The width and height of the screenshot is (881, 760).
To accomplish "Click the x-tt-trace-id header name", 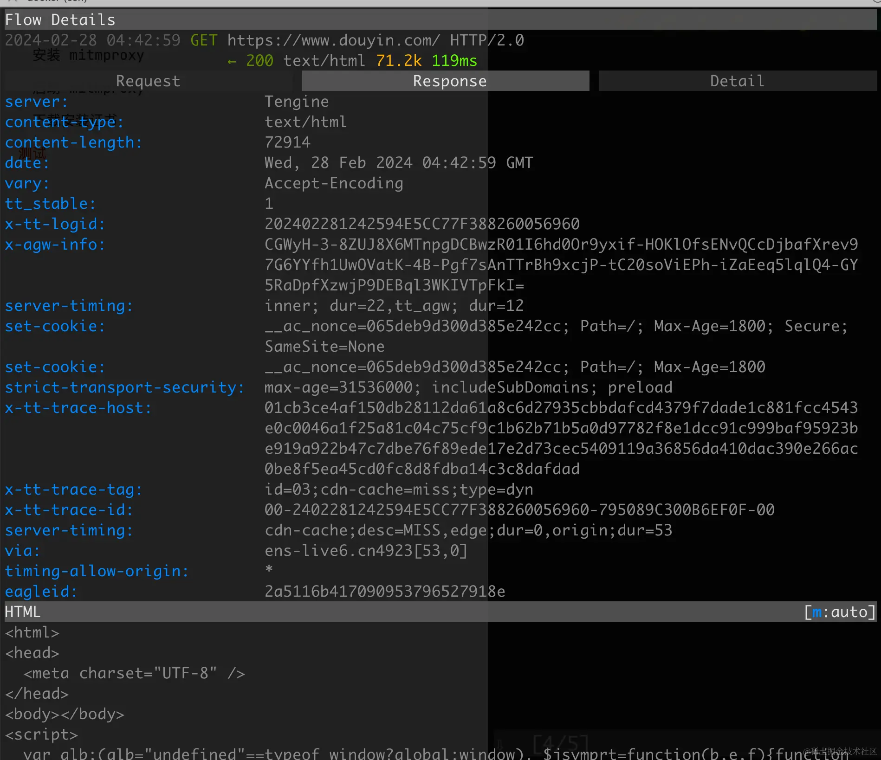I will (69, 510).
